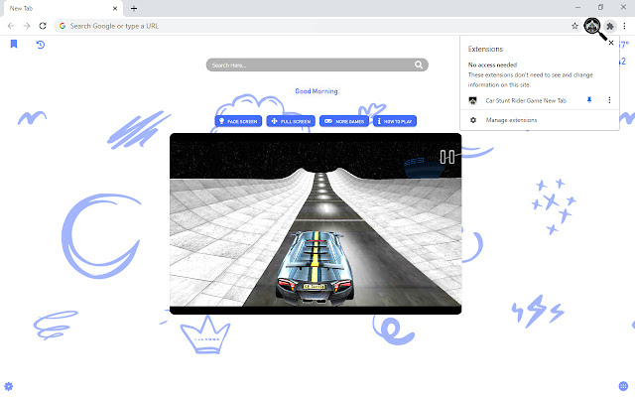635x397 pixels.
Task: Click the PAGE SCREEN button
Action: point(239,121)
